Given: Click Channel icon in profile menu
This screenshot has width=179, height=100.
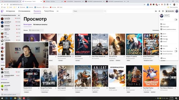Looking at the screenshot, I should 161,24.
